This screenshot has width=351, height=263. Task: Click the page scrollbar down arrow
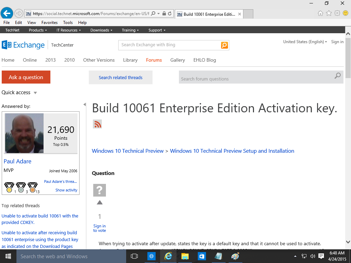[348, 242]
